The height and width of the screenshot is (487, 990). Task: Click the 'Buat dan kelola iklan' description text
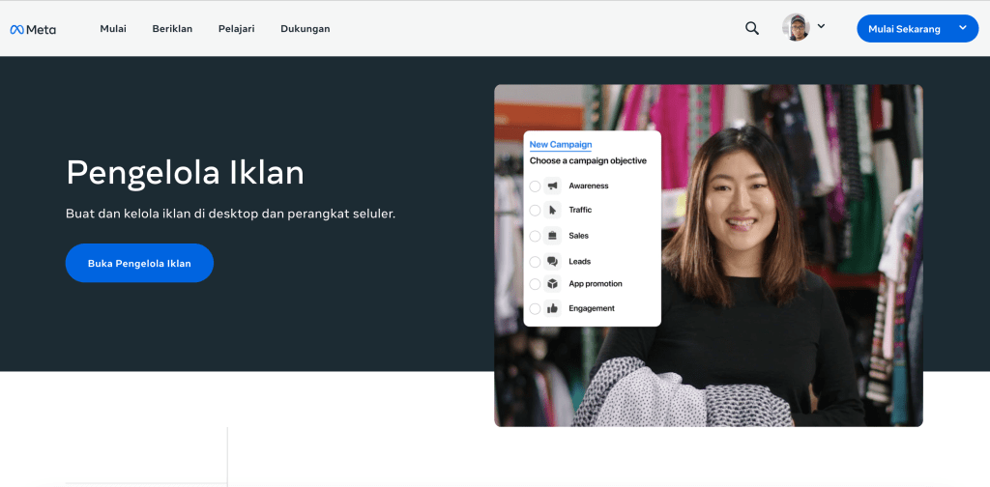click(x=230, y=214)
